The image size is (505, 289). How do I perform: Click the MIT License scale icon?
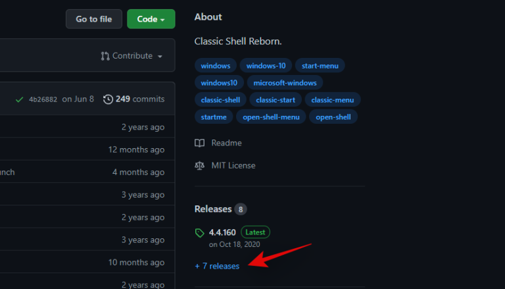tap(200, 165)
